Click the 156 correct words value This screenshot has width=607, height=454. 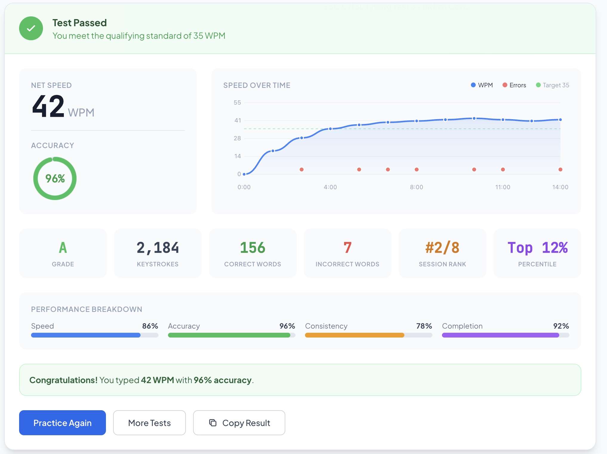click(x=252, y=248)
